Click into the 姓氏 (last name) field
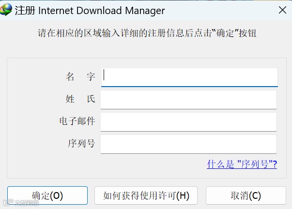The width and height of the screenshot is (292, 209). [188, 100]
